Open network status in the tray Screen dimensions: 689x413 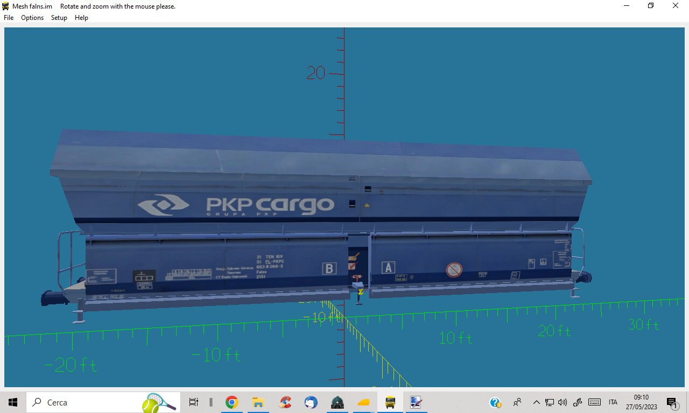click(550, 402)
